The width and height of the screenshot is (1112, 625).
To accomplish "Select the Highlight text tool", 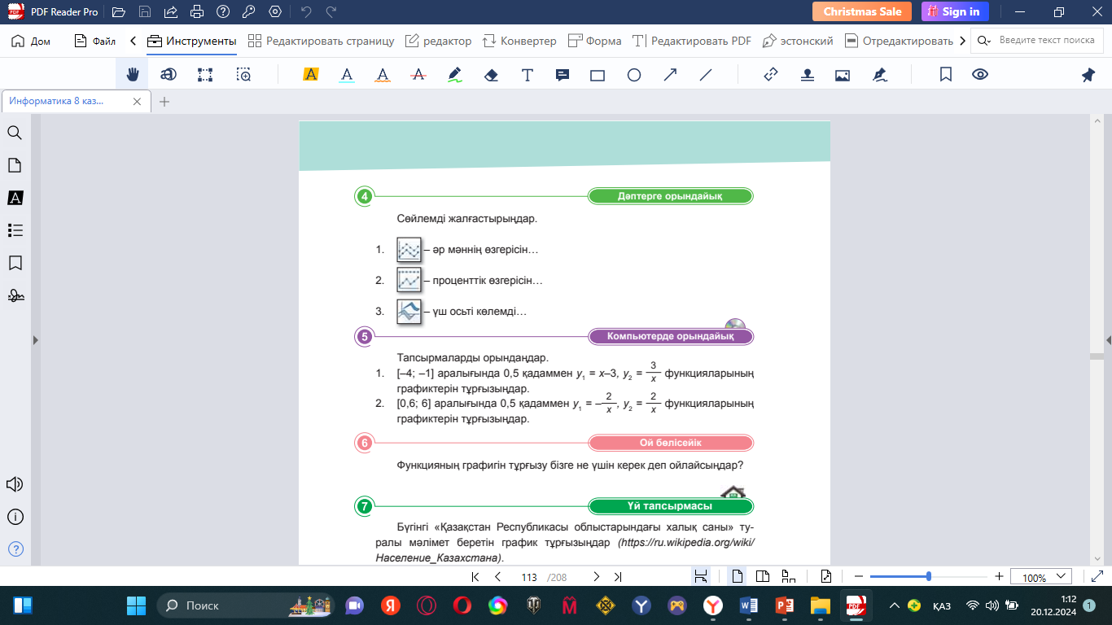I will pyautogui.click(x=310, y=75).
